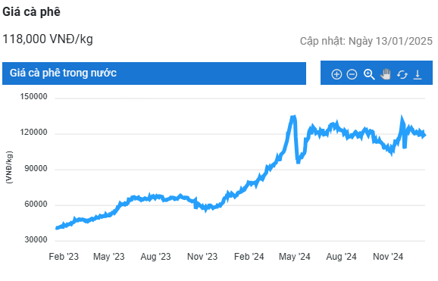
Task: Click the line's start point at Feb '23
Action: click(x=57, y=228)
